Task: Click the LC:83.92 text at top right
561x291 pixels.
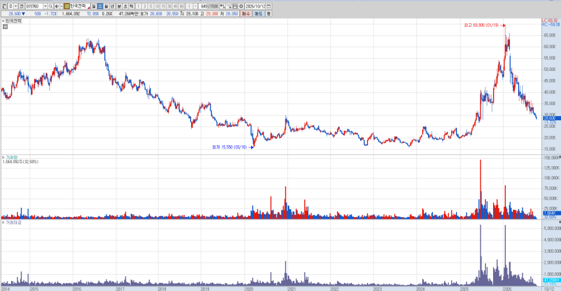Action: [x=550, y=21]
